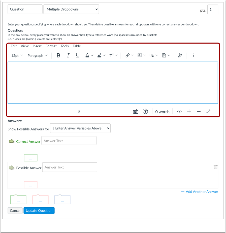Open the question type dropdown showing Multiple Dropdowns
The width and height of the screenshot is (226, 233).
[x=71, y=9]
